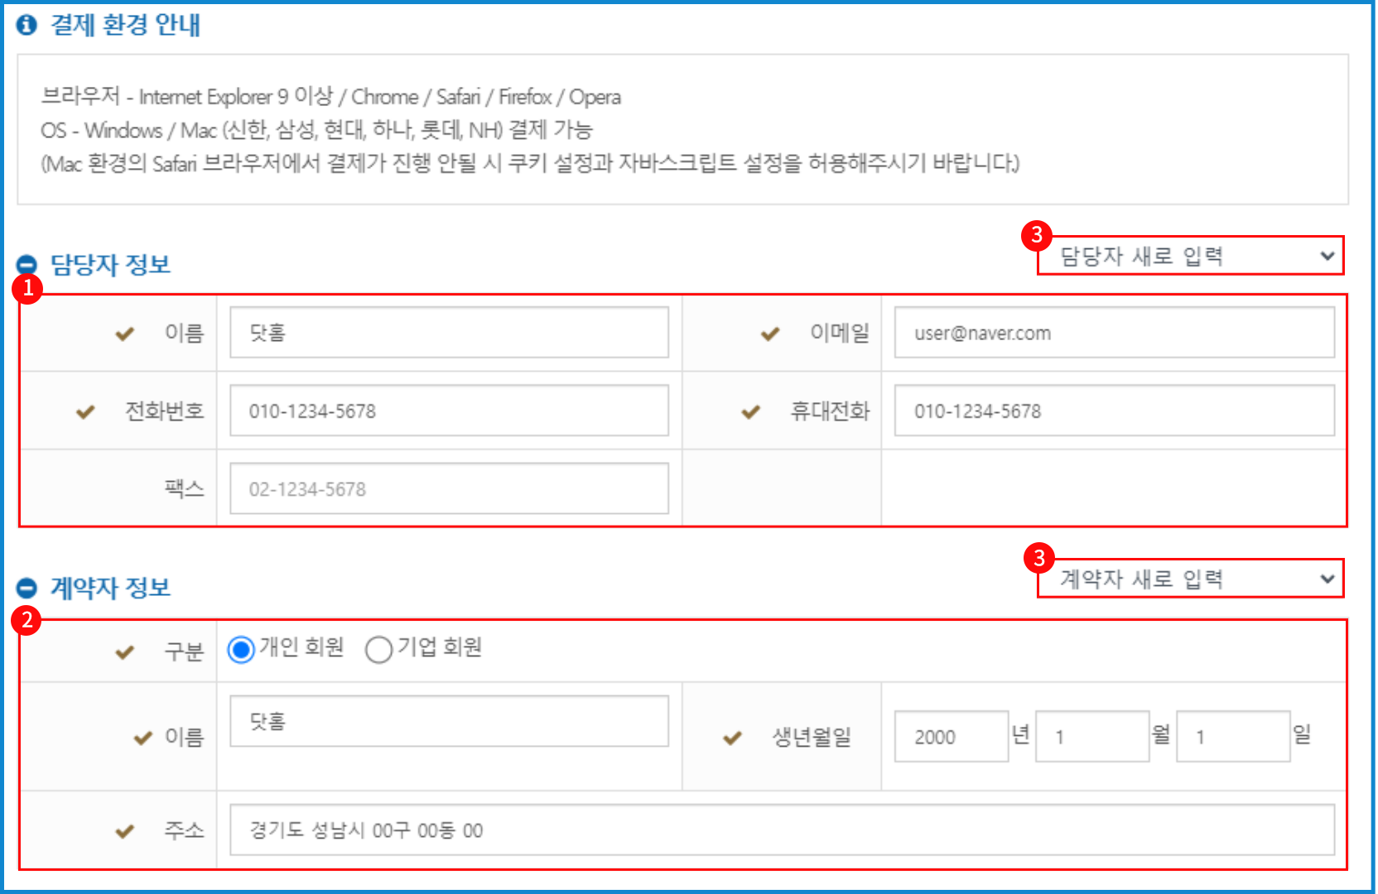
Task: Click the info icon beside 결제 환경 안내
Action: click(x=26, y=25)
